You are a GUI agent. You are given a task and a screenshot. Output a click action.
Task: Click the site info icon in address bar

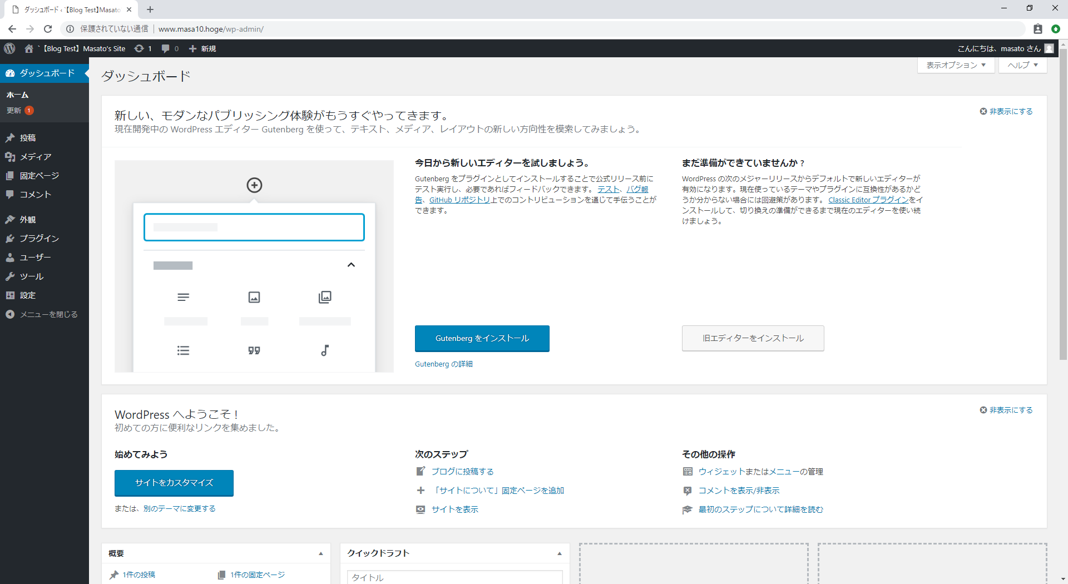click(x=70, y=29)
